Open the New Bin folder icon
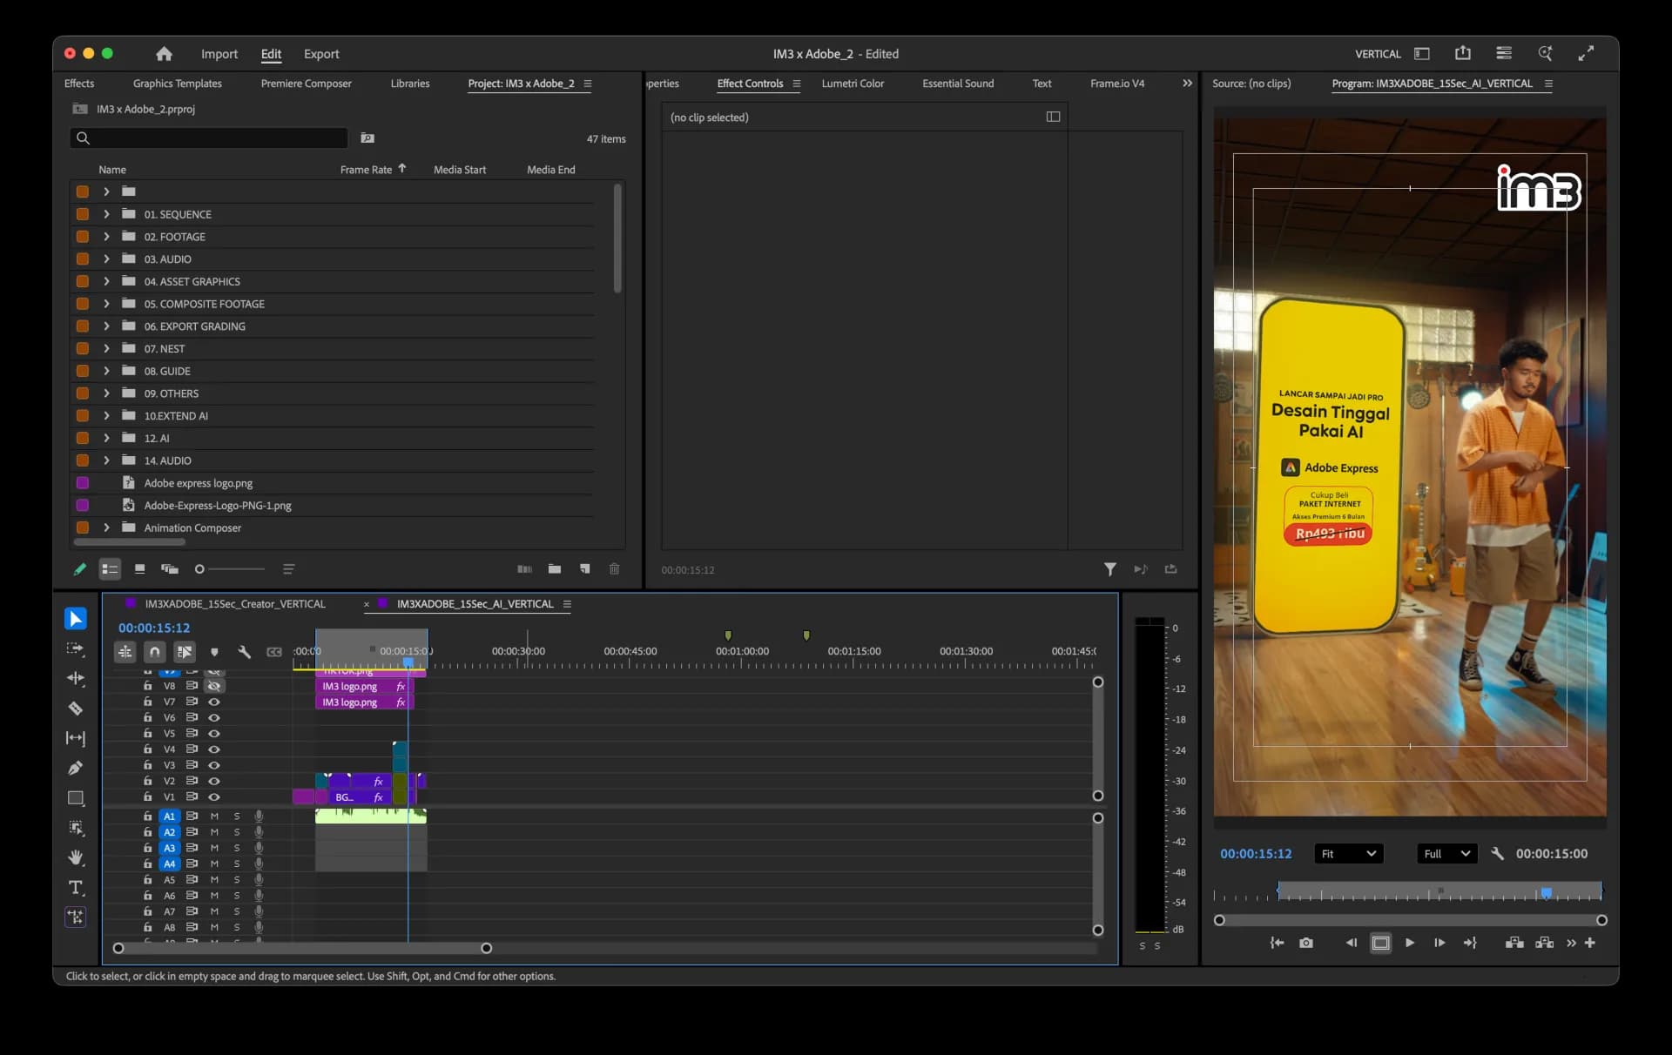The height and width of the screenshot is (1055, 1672). (555, 569)
